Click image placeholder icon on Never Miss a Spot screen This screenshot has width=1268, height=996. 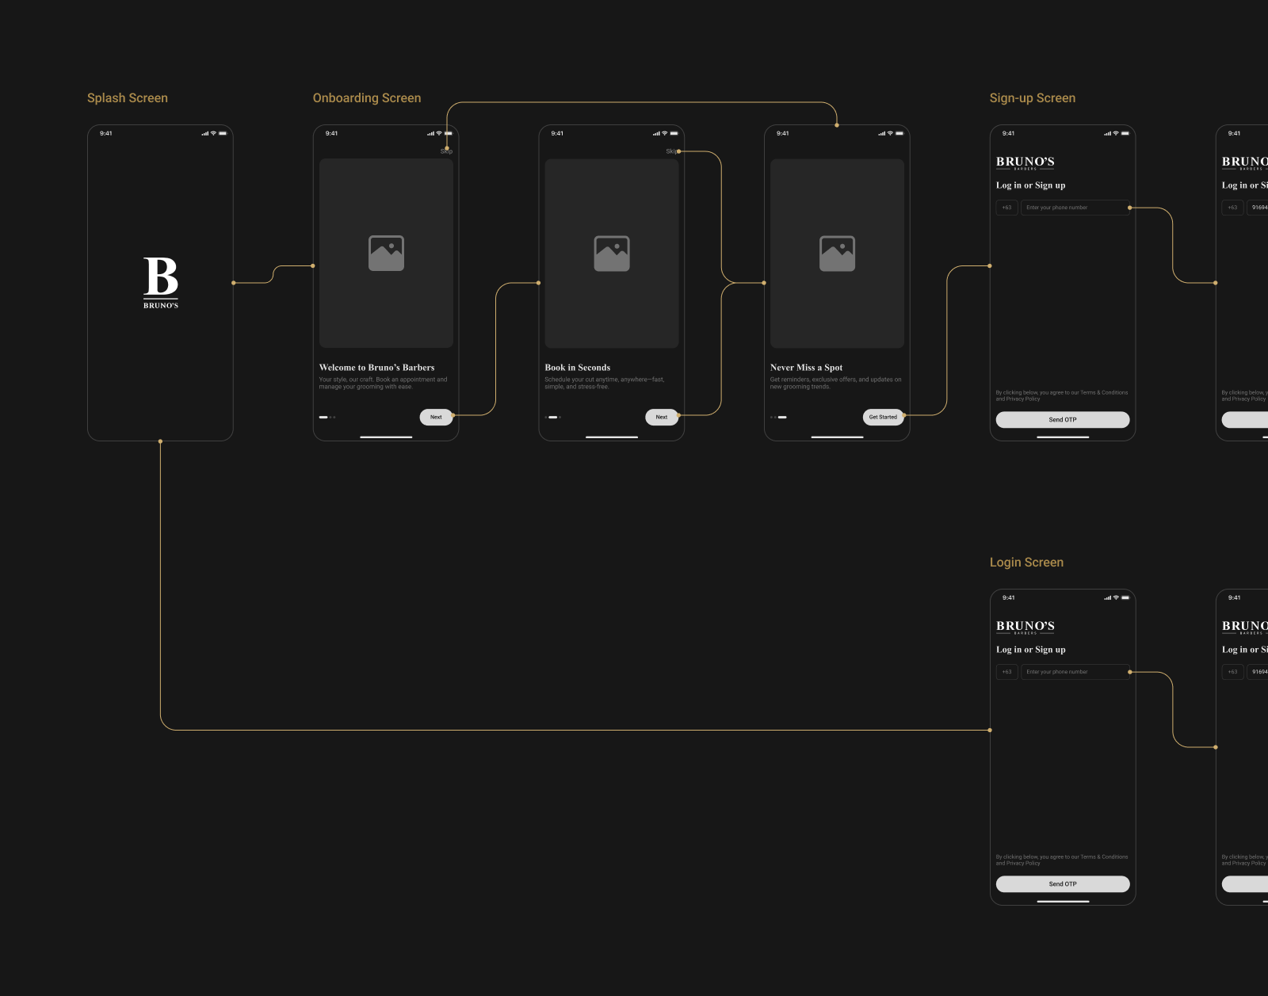pos(836,252)
